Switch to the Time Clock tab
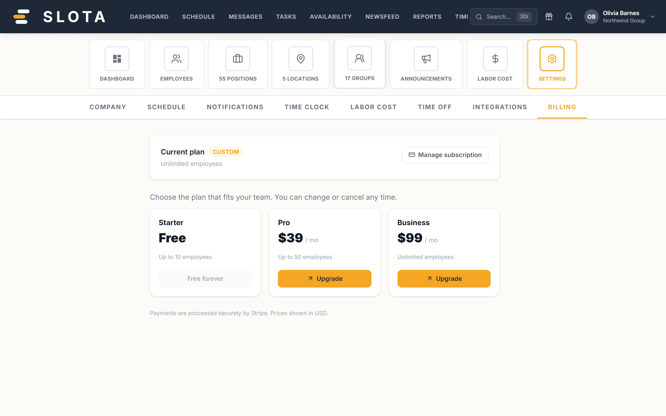This screenshot has height=416, width=666. 307,107
